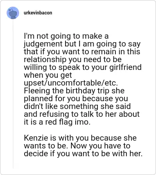Click the word 'girlfriend' in the comment

click(125, 68)
